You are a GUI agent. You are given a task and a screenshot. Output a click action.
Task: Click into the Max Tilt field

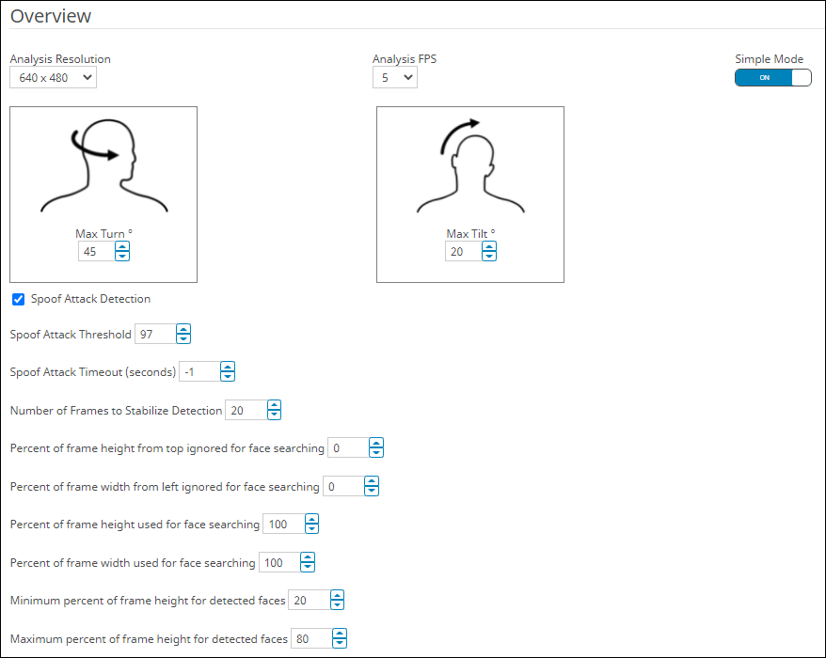(x=464, y=251)
